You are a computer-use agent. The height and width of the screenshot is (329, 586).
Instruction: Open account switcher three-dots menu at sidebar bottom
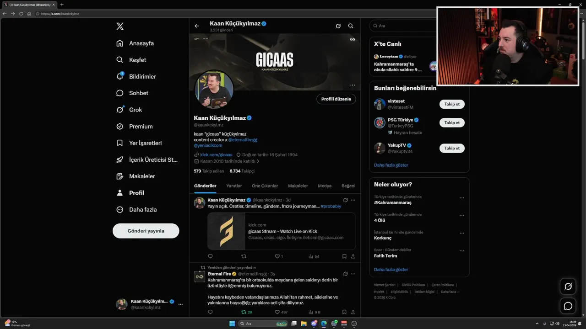(x=180, y=304)
